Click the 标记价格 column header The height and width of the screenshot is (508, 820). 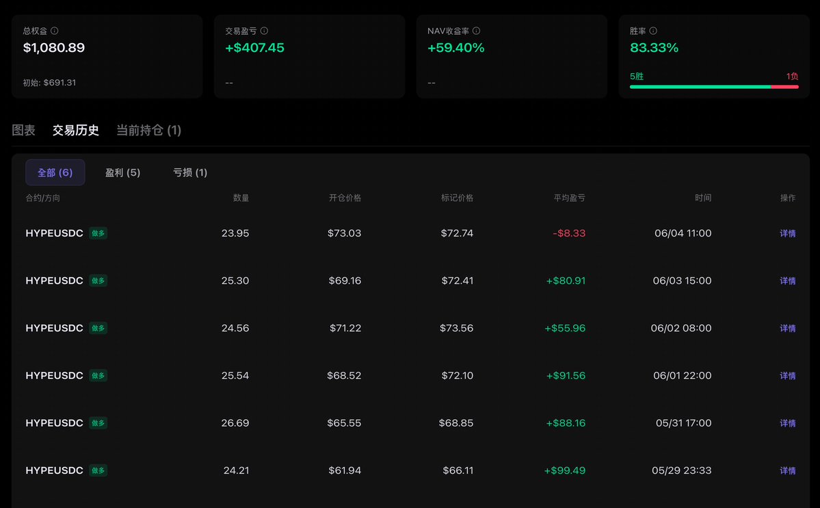(457, 198)
